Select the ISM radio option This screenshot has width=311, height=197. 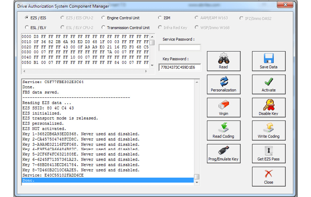pos(160,18)
